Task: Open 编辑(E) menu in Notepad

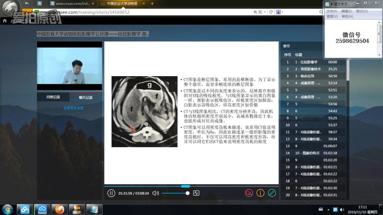Action: coord(346,11)
